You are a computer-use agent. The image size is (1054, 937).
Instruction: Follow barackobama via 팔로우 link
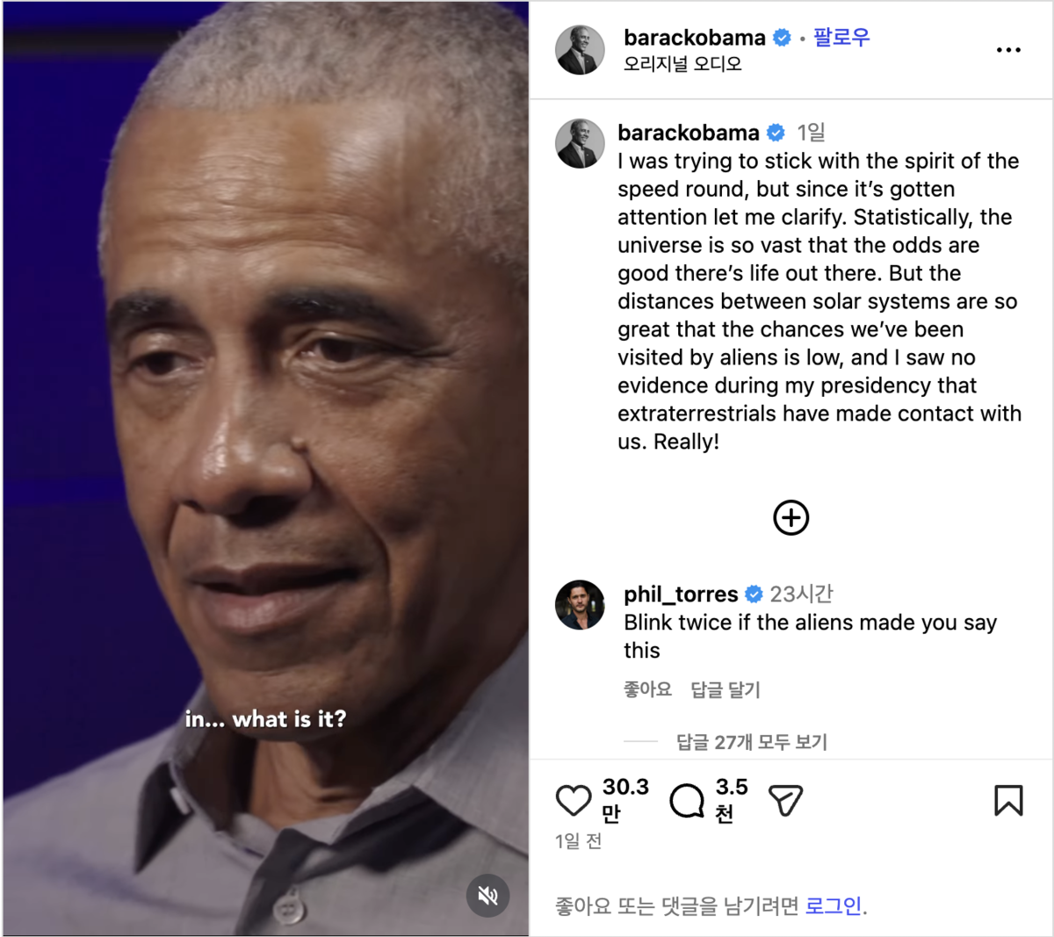pyautogui.click(x=841, y=38)
